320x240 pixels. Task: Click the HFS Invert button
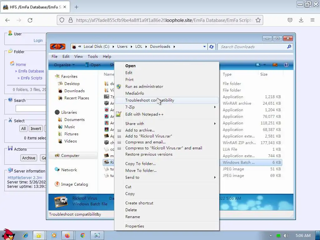click(x=36, y=128)
